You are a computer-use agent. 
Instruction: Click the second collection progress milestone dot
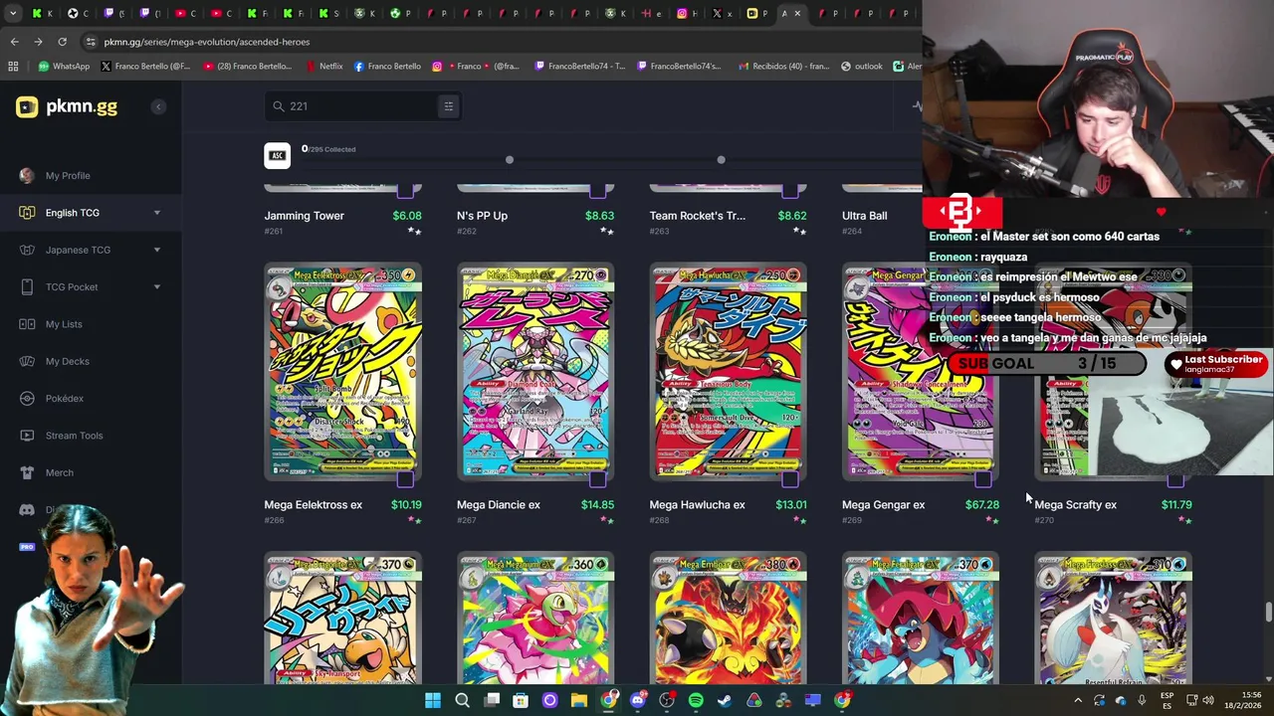tap(721, 160)
